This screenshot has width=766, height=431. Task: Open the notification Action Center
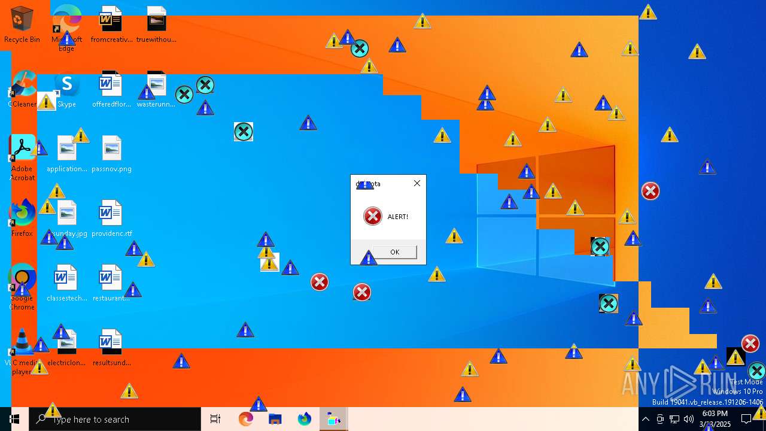[746, 419]
